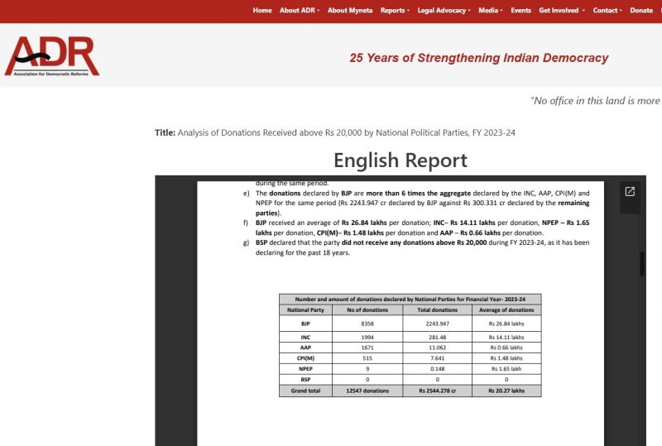Open the PDF in a new window icon
The height and width of the screenshot is (446, 662).
[630, 192]
